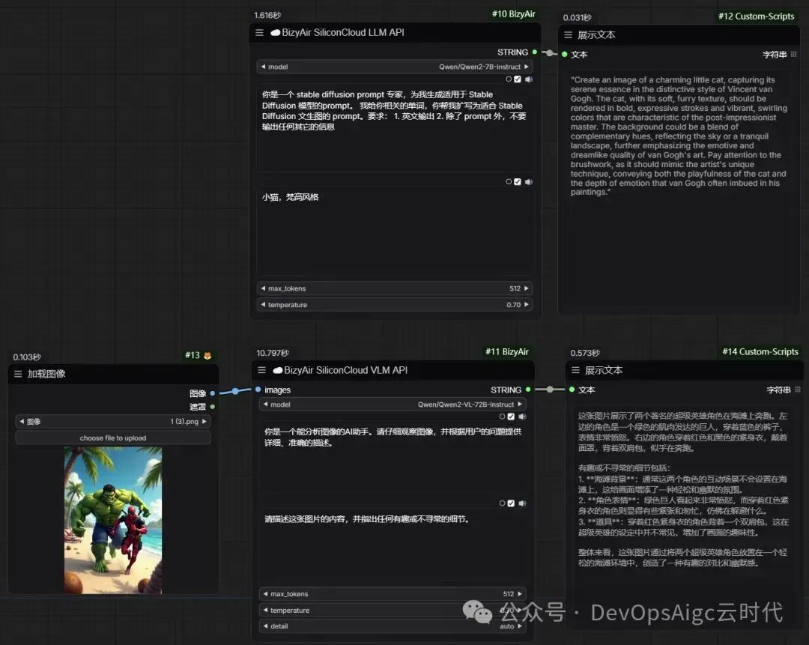Click the speaker icon above the 请描述这张图片 prompt
809x645 pixels.
[522, 503]
